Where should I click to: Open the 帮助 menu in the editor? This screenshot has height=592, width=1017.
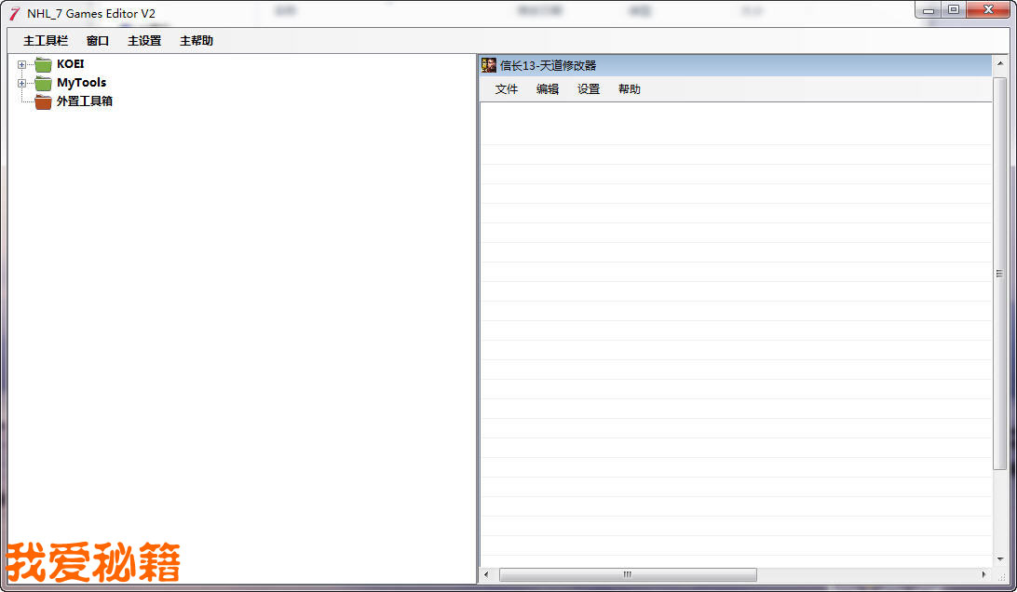(x=630, y=89)
